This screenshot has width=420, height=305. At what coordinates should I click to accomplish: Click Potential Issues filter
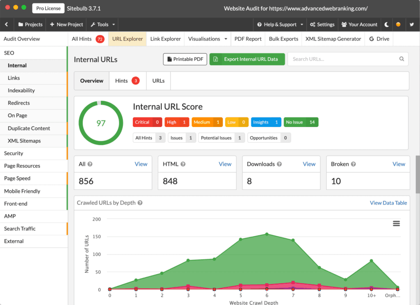coord(221,138)
